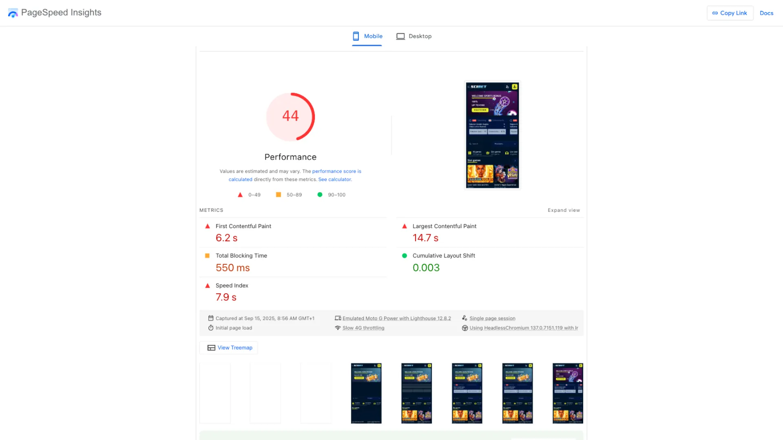The height and width of the screenshot is (440, 783).
Task: Open the Emulated Moto G Power details link
Action: click(396, 318)
